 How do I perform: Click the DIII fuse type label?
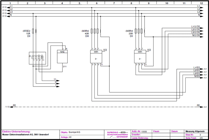point(87,36)
